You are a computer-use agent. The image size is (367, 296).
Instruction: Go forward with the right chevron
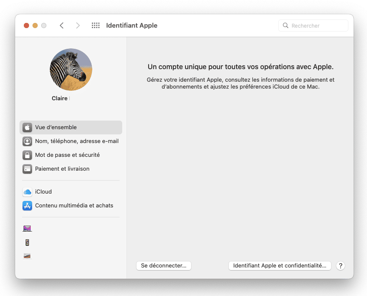78,25
